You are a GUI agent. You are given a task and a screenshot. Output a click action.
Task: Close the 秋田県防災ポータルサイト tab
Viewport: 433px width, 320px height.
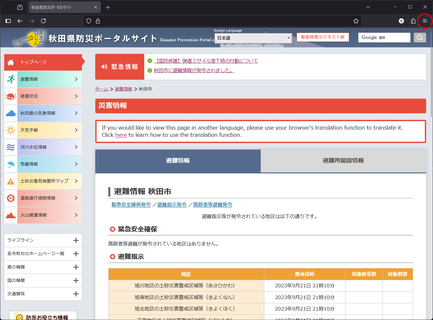(96, 7)
